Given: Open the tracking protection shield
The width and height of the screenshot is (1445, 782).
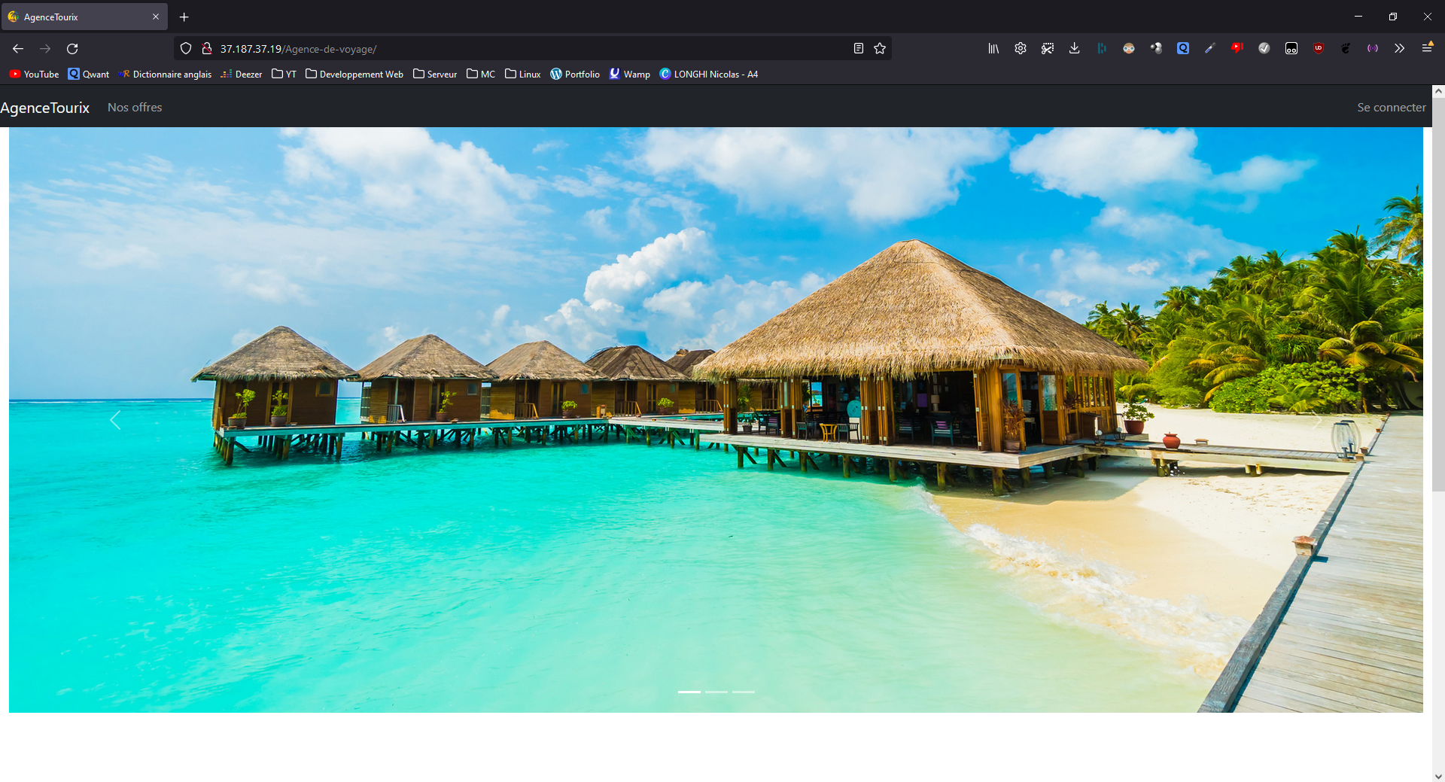Looking at the screenshot, I should pyautogui.click(x=186, y=49).
